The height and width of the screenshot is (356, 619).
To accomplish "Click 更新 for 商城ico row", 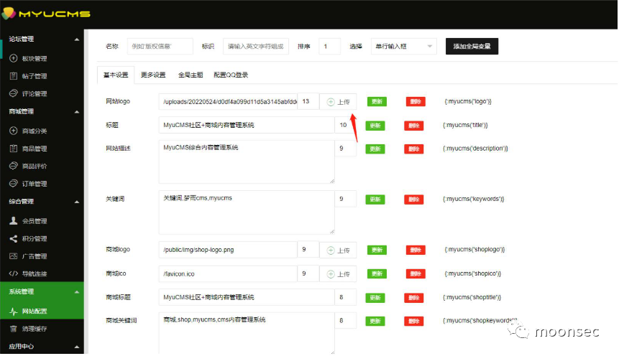I will coord(377,273).
